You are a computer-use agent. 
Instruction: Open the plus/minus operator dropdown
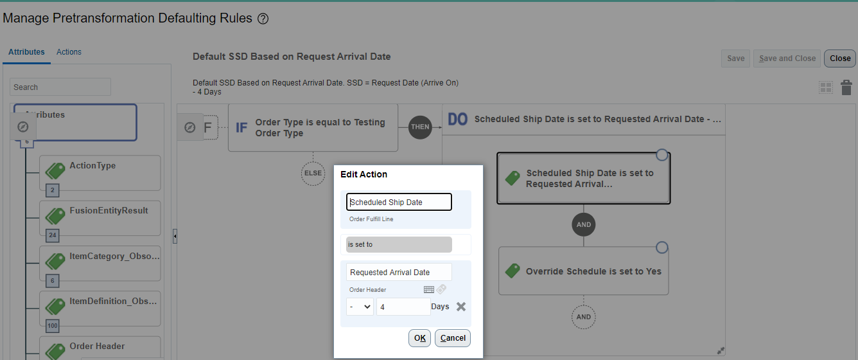click(x=360, y=307)
